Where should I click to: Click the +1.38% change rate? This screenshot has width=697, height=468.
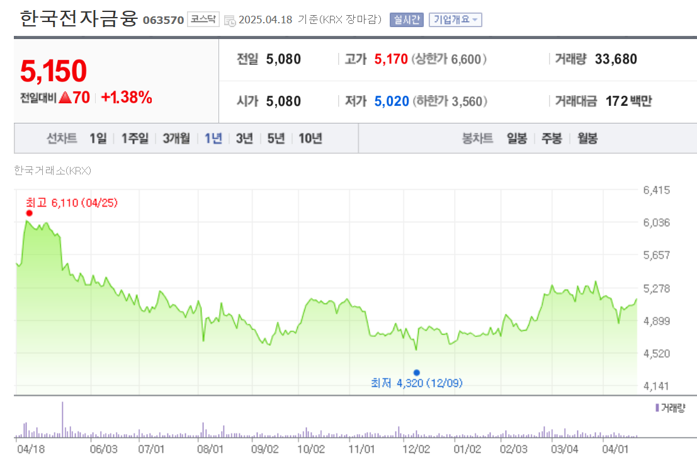(127, 97)
